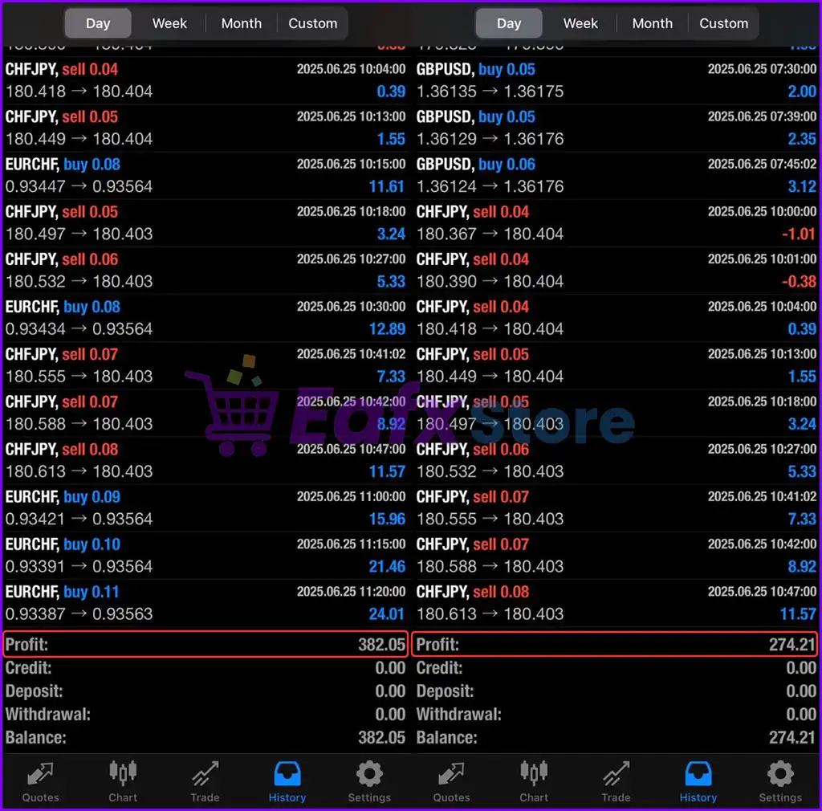Open CHFJPY 10:41:02 trade in left screen
822x811 pixels.
(x=205, y=365)
